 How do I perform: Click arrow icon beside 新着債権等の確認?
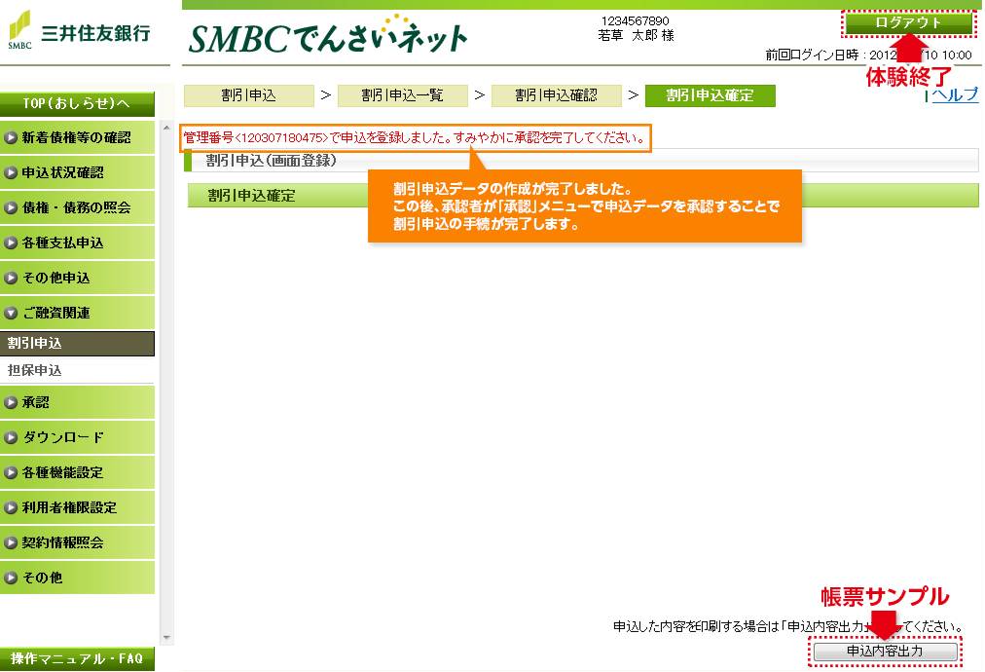11,137
